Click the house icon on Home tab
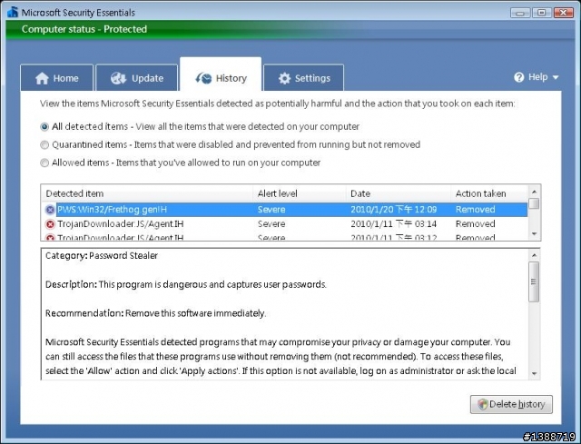 42,78
